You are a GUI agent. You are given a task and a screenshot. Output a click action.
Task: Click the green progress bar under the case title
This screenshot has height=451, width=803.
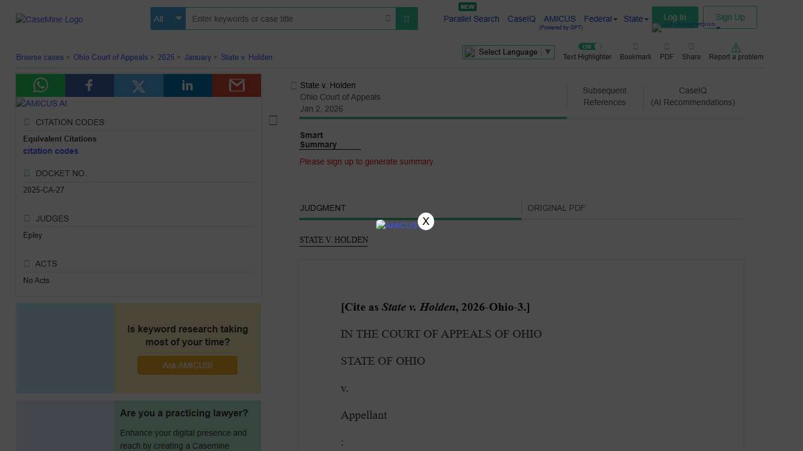[x=433, y=117]
